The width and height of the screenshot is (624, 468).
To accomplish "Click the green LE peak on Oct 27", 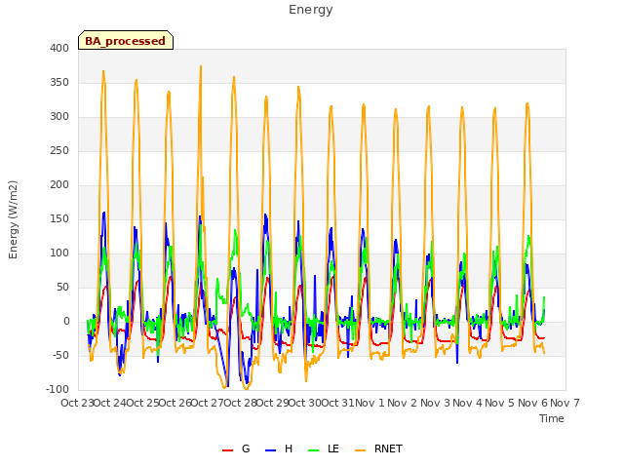I will (x=235, y=230).
